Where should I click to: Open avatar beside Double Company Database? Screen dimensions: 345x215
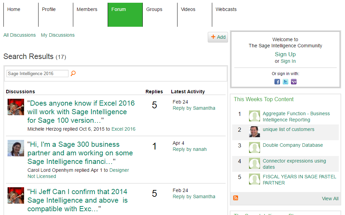pos(255,147)
